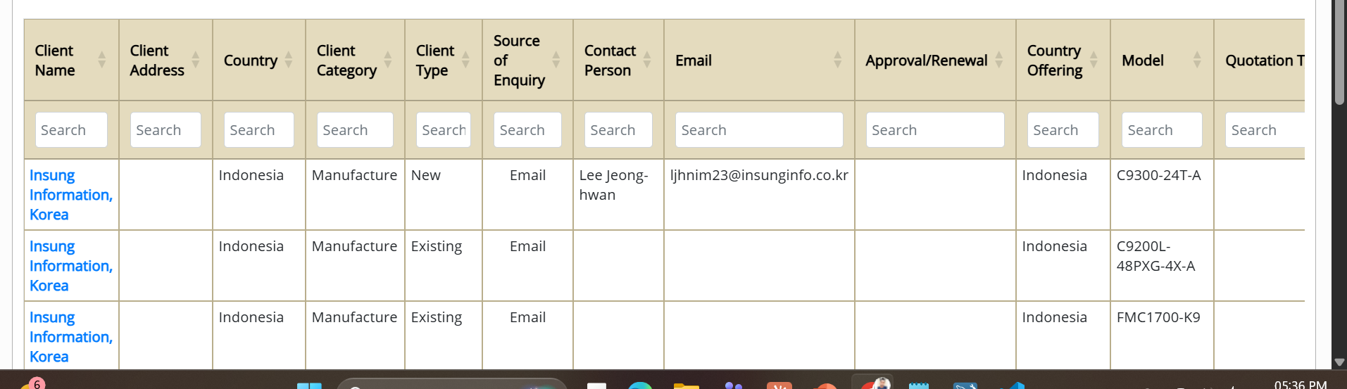Focus the Country Offering search field
Viewport: 1347px width, 389px height.
coord(1063,130)
